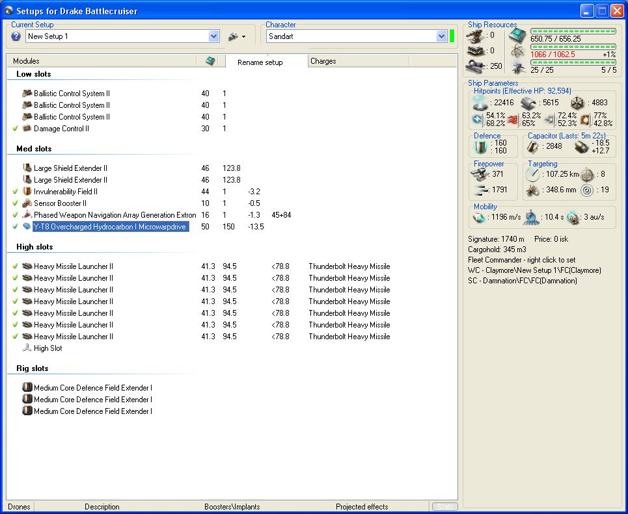Select the Sensor Booster II module name
Screen dimensions: 628x514
(x=60, y=203)
